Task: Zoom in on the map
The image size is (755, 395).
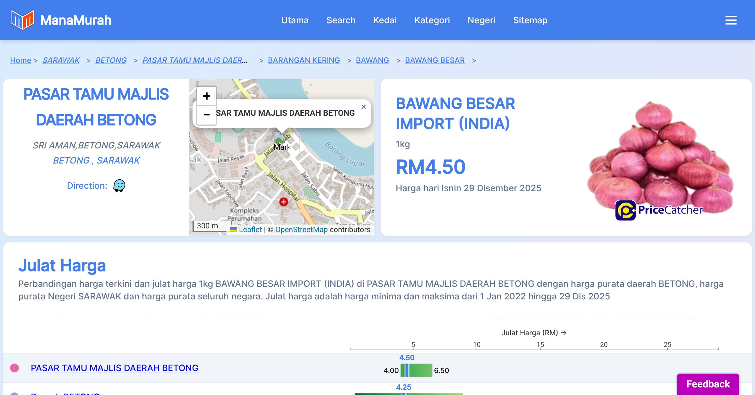Action: (206, 96)
